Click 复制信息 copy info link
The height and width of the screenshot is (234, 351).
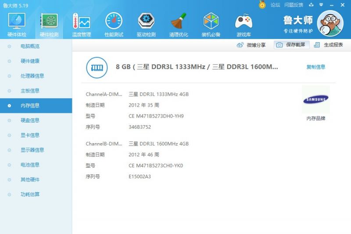[315, 67]
